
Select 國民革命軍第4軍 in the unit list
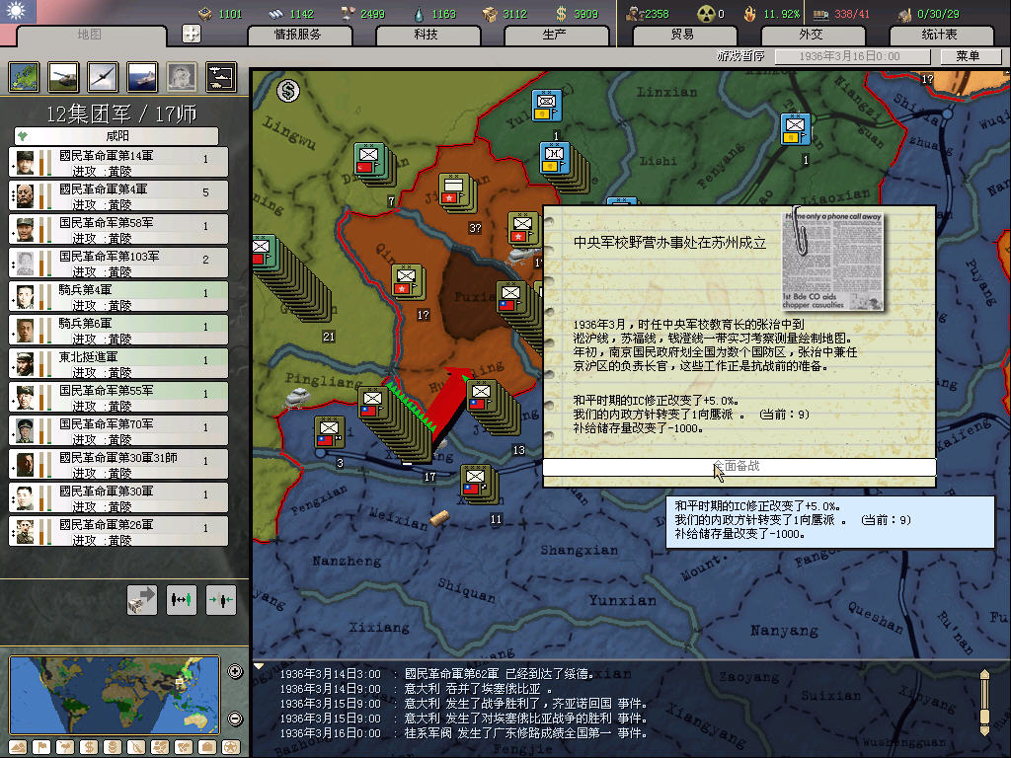tap(118, 196)
